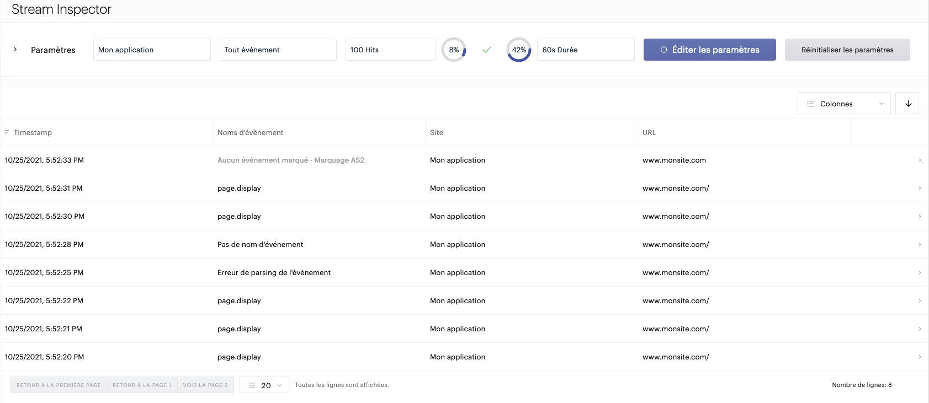Screen dimensions: 929x403
Task: Open the rows-per-page dropdown showing 20
Action: [264, 385]
